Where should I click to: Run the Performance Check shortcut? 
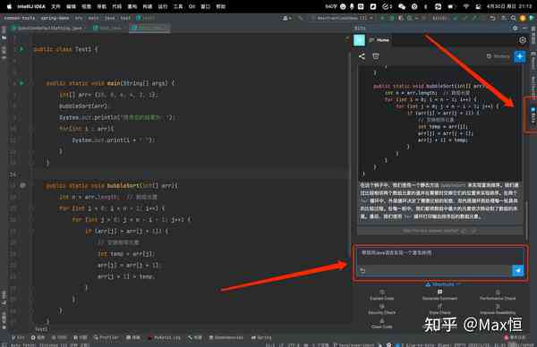[498, 295]
